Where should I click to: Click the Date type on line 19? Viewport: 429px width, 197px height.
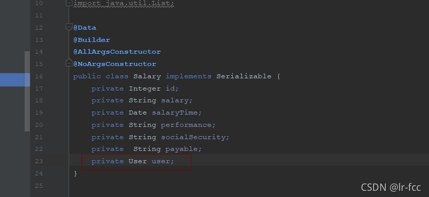pyautogui.click(x=138, y=113)
